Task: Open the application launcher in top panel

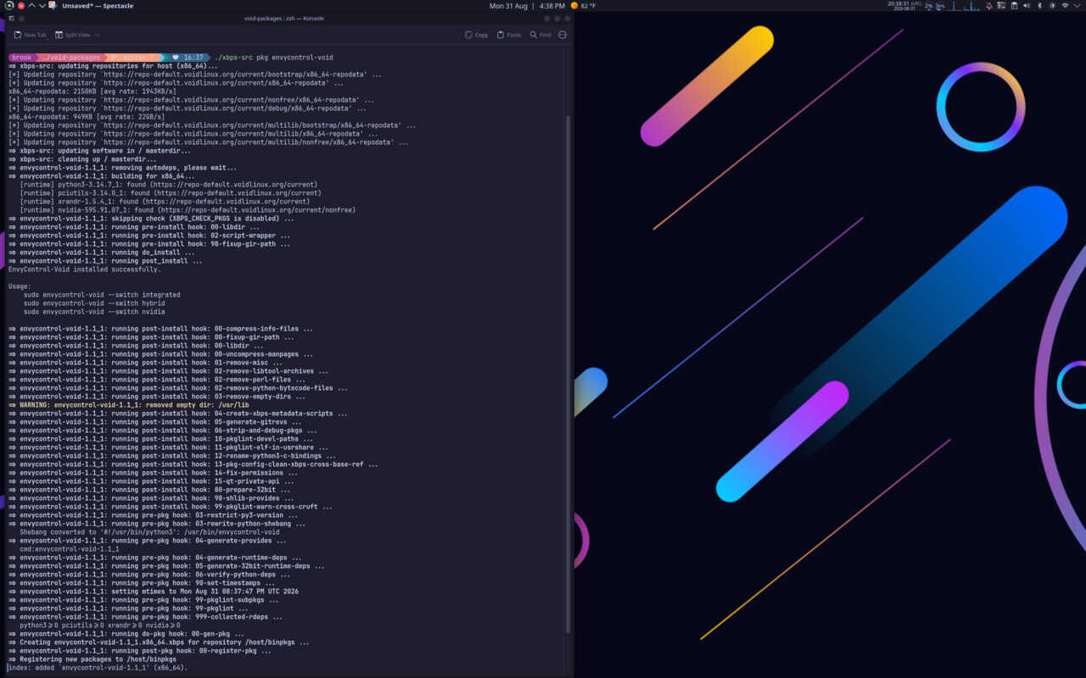Action: coord(8,6)
